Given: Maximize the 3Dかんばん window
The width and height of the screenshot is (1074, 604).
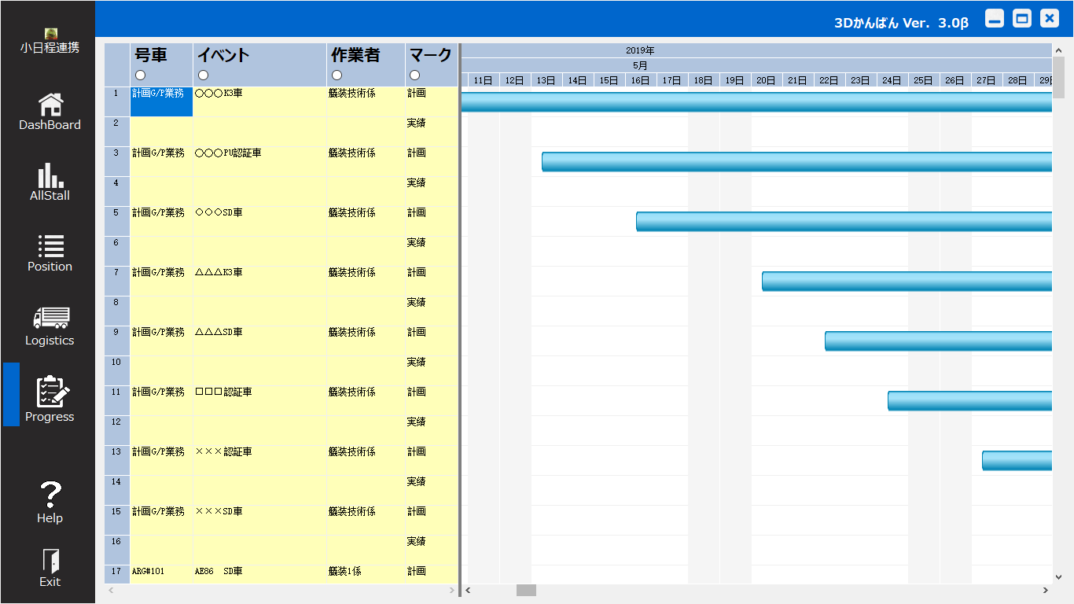Looking at the screenshot, I should coord(1021,19).
